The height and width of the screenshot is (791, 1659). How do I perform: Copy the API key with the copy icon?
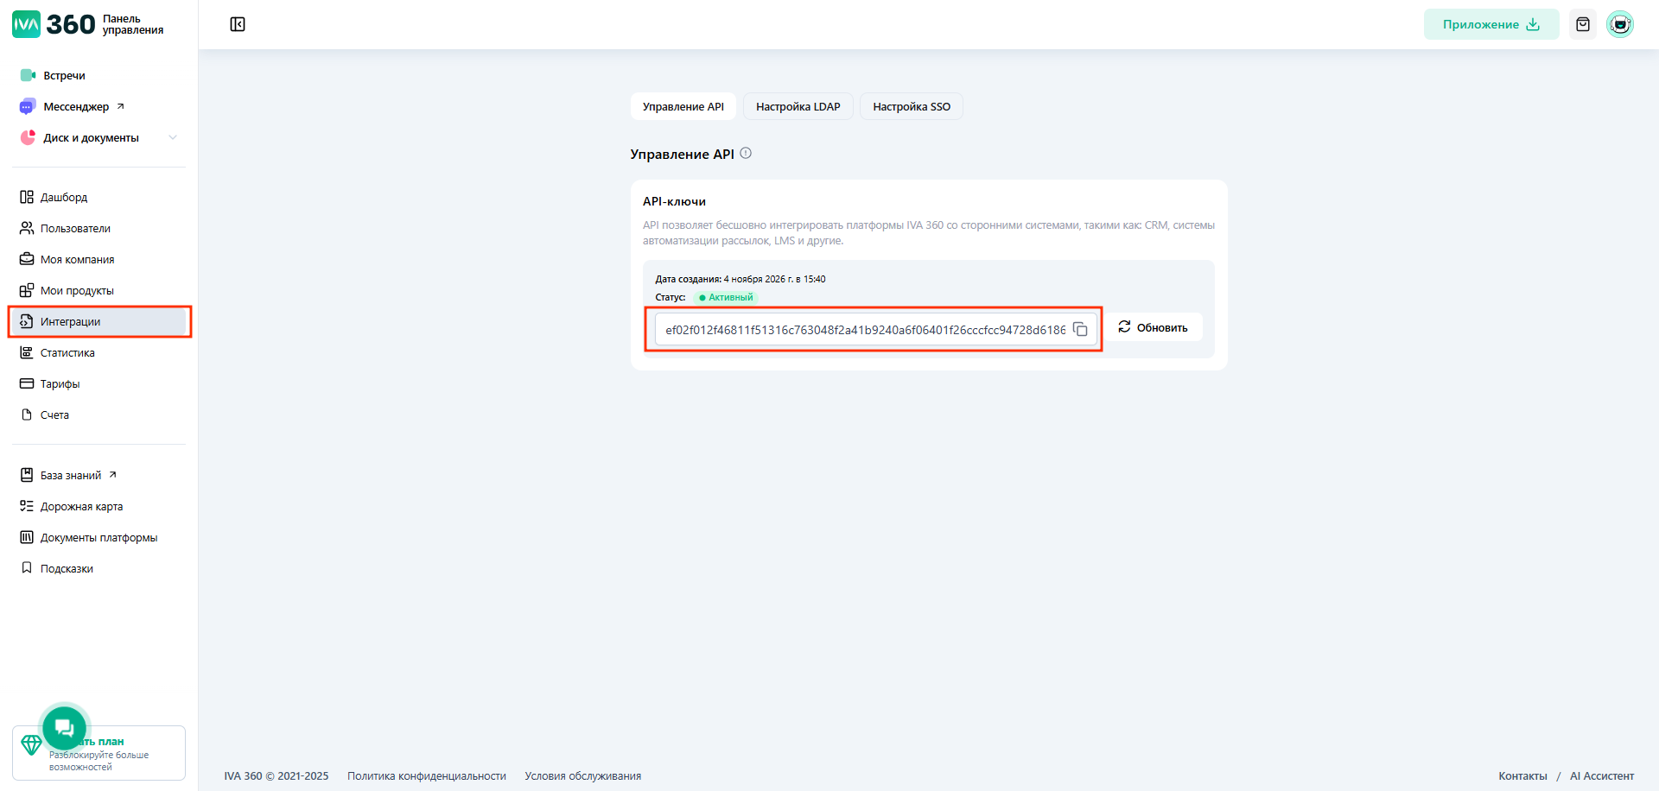click(x=1080, y=329)
